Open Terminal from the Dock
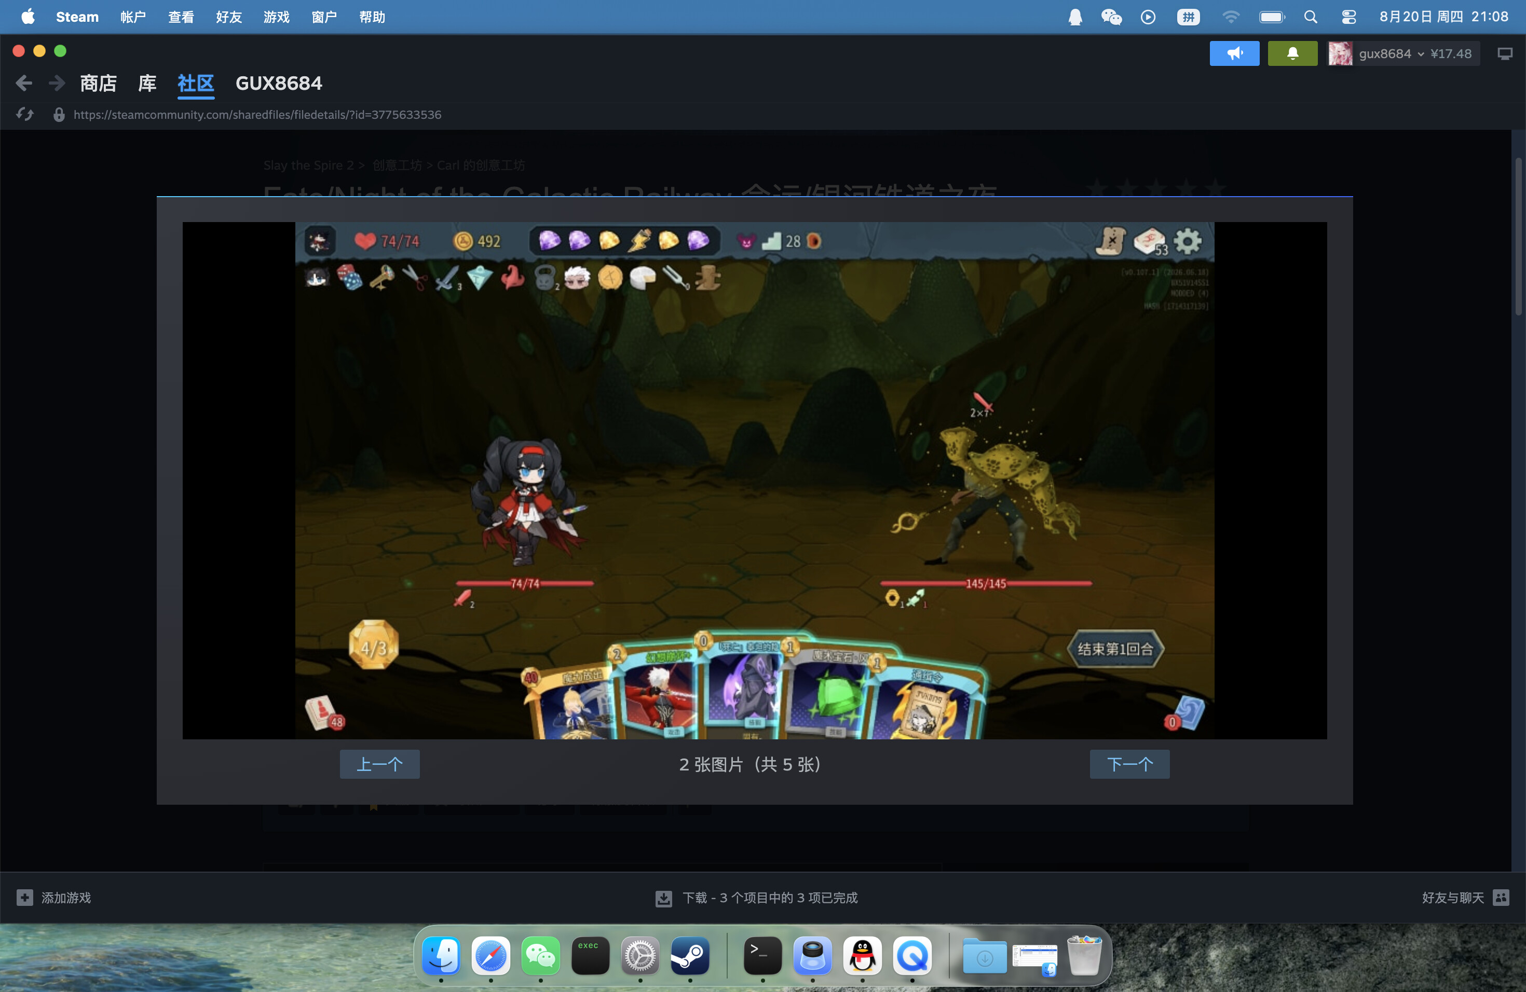1526x992 pixels. tap(762, 956)
